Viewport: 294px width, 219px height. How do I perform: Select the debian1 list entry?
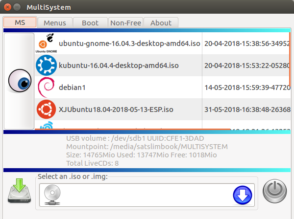coord(72,88)
